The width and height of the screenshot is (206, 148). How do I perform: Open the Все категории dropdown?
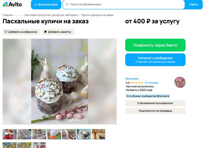click(x=46, y=4)
